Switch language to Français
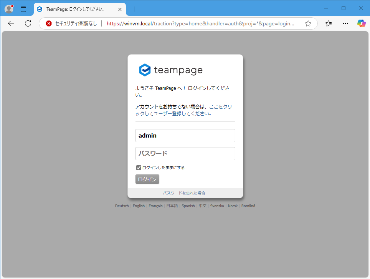 pos(155,206)
